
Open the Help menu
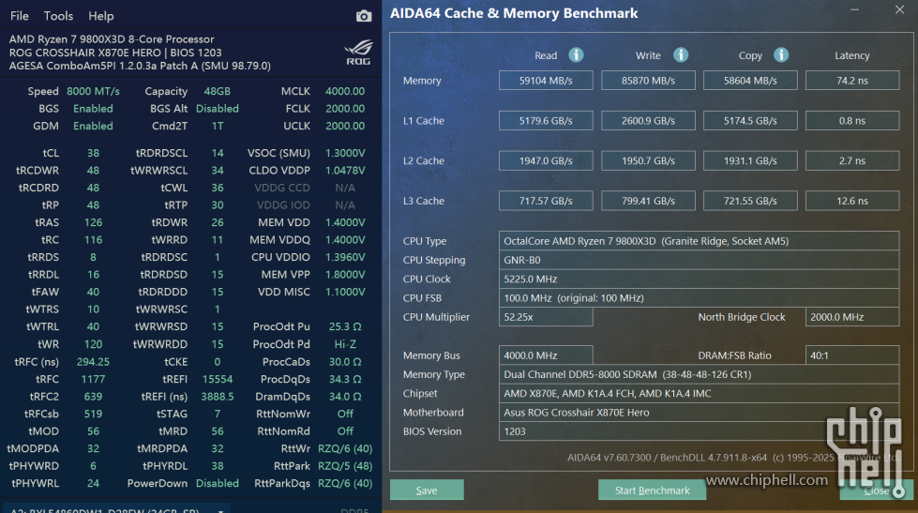click(100, 16)
